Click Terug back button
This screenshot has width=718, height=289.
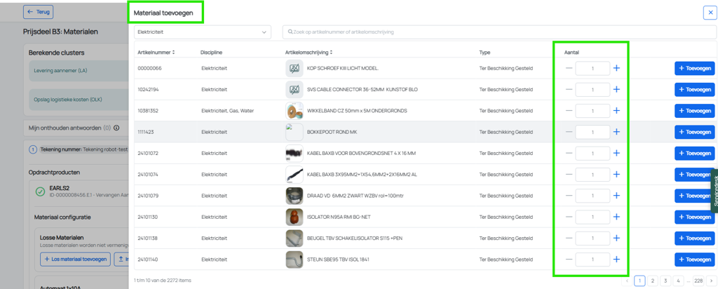[x=39, y=12]
